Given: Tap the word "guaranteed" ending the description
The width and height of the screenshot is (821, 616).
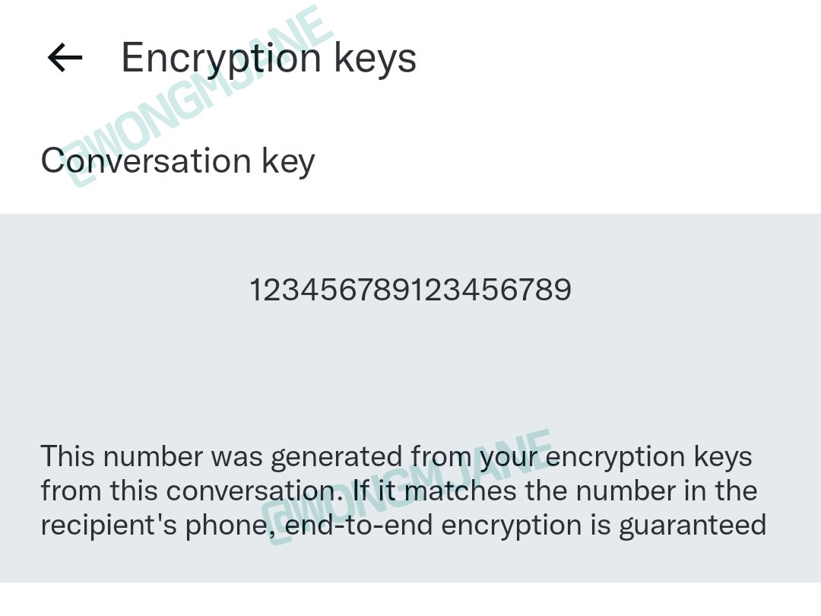Looking at the screenshot, I should point(693,526).
